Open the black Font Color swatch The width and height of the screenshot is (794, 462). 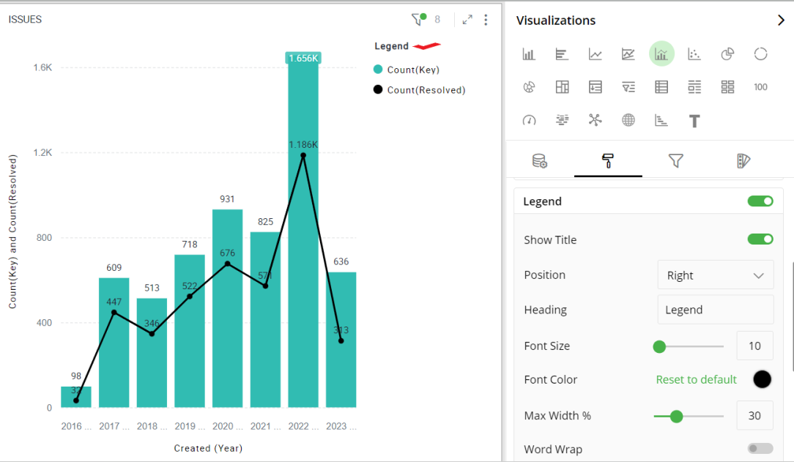click(762, 379)
